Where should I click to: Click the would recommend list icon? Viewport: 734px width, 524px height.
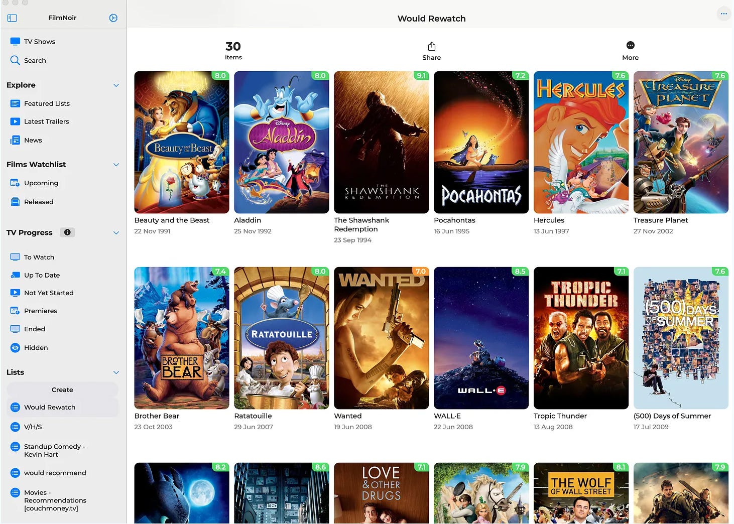[x=15, y=473]
